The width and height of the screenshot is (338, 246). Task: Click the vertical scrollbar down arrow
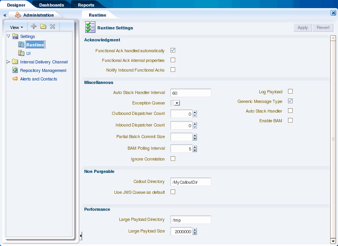(x=333, y=241)
